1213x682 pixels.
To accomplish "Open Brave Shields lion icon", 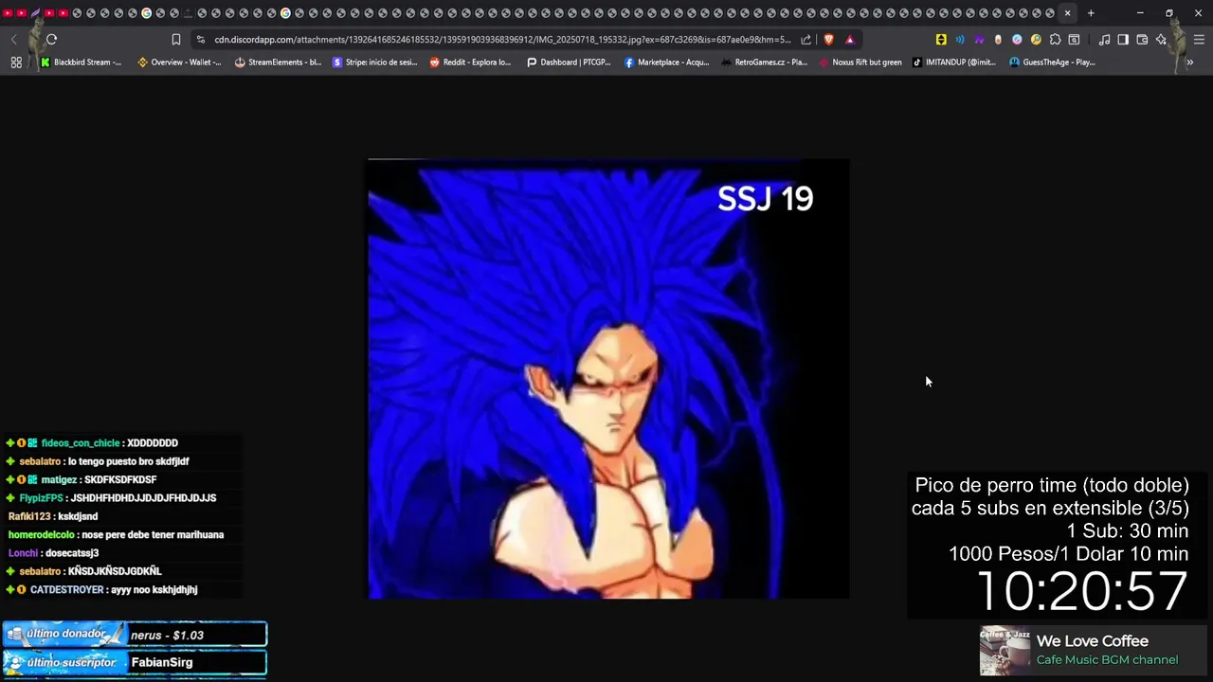I will [x=829, y=40].
